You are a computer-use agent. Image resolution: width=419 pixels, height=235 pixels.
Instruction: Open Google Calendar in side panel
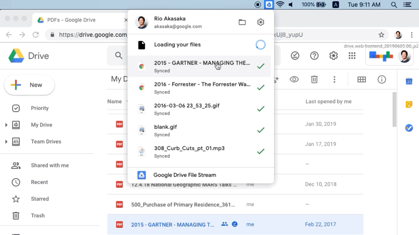point(409,81)
